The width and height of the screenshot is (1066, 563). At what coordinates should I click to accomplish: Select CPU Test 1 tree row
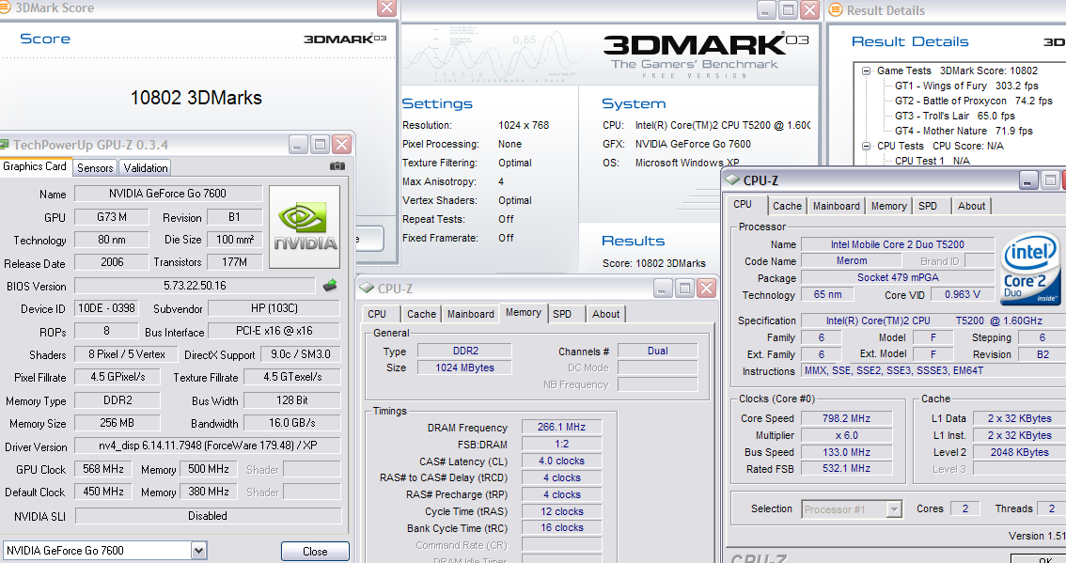click(x=933, y=161)
